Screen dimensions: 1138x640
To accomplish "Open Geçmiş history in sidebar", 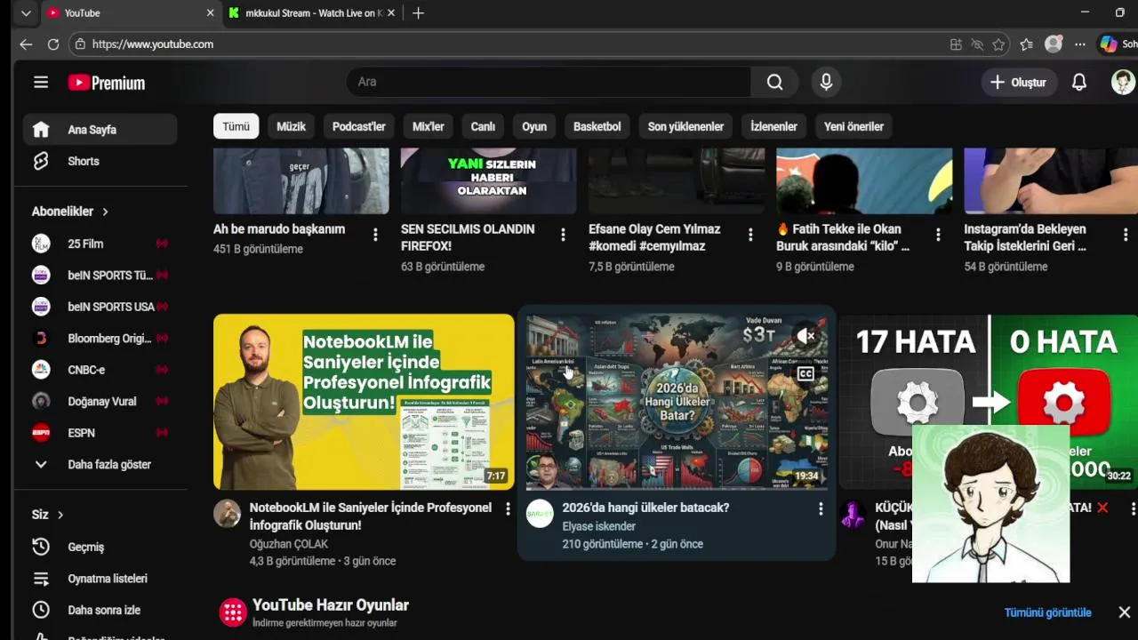I will point(100,547).
